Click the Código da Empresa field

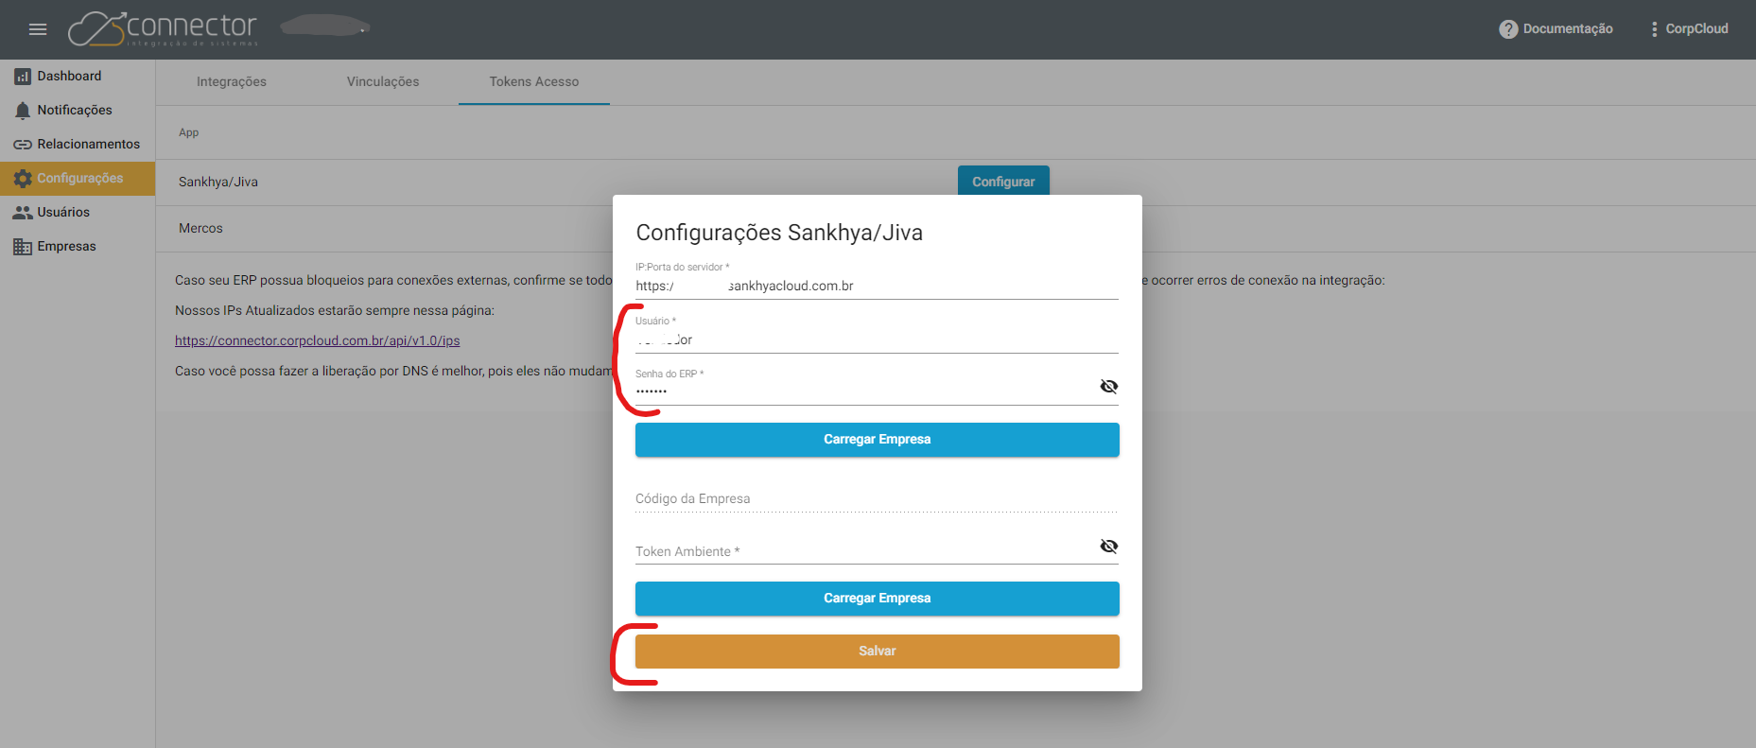coord(877,498)
